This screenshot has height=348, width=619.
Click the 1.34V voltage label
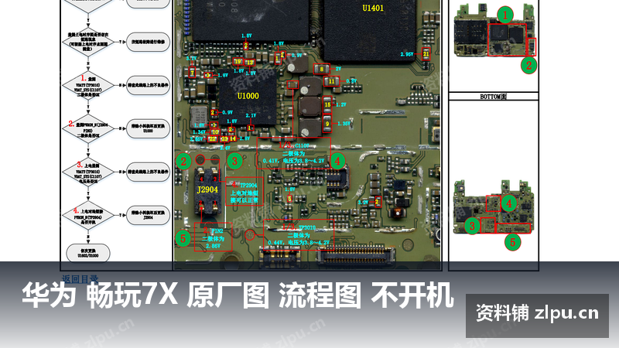(x=200, y=132)
